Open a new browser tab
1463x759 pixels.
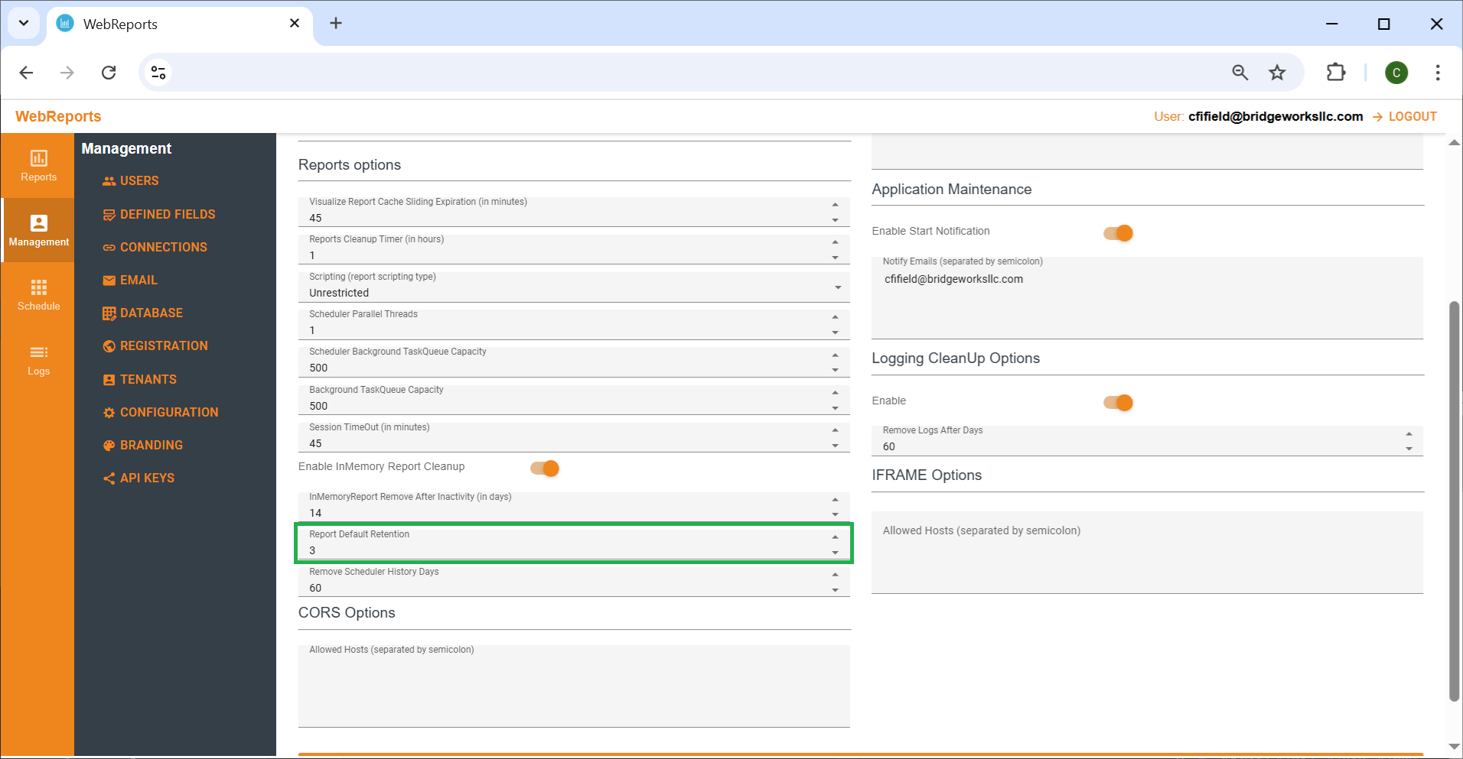336,23
